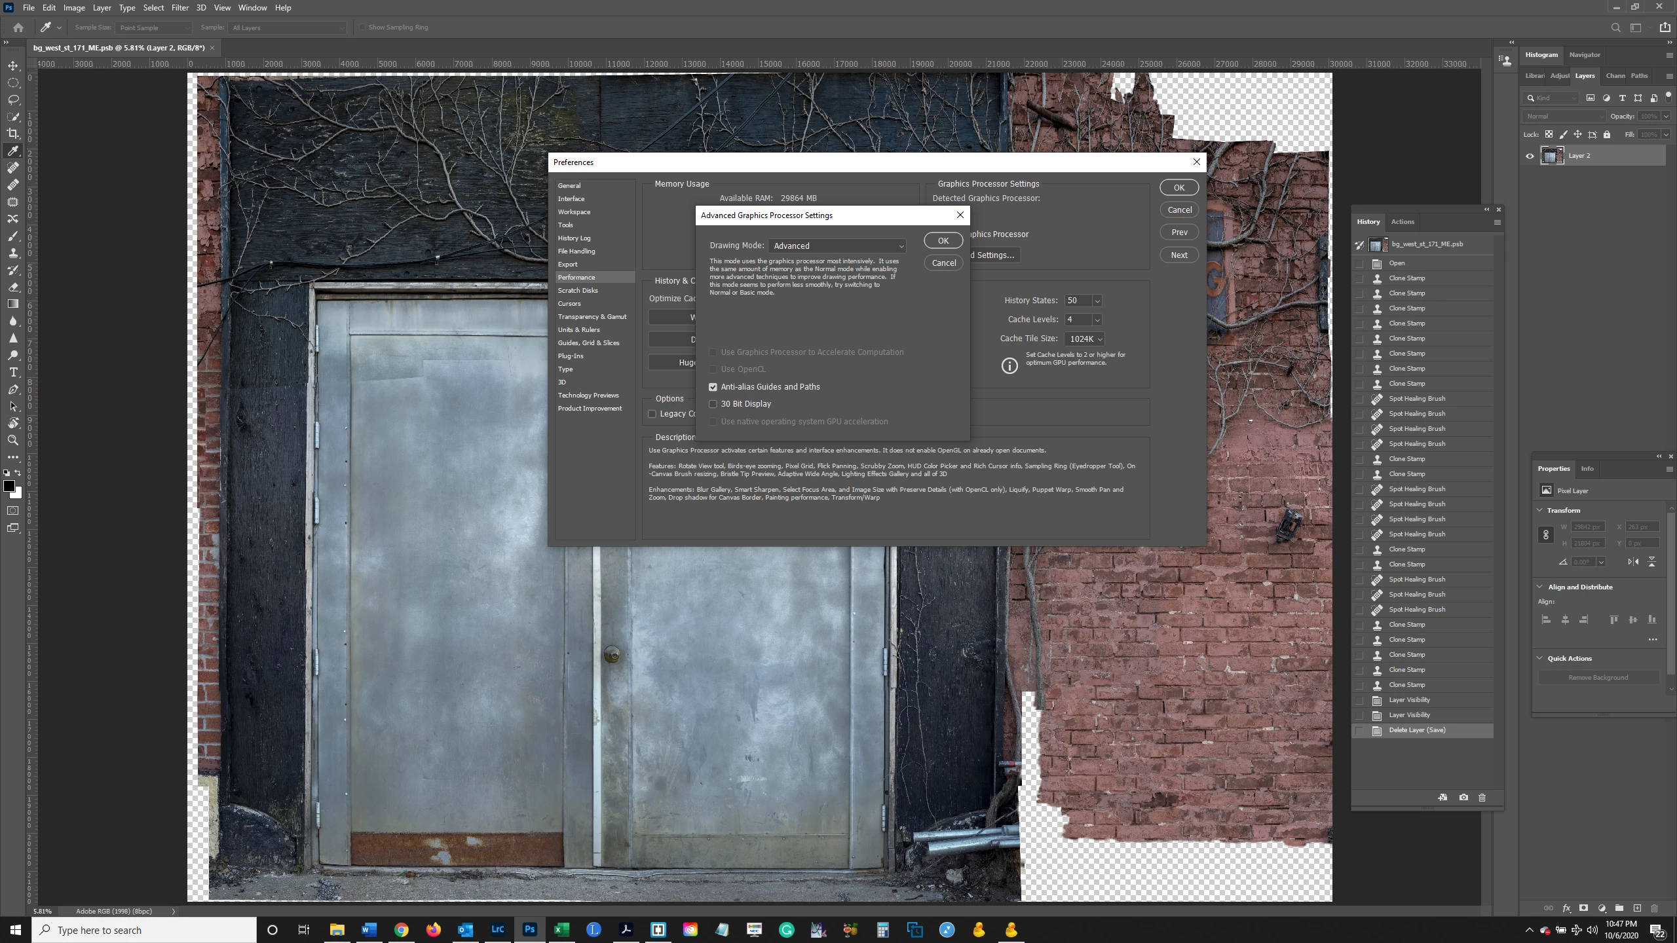Click the foreground color swatch

tap(9, 486)
